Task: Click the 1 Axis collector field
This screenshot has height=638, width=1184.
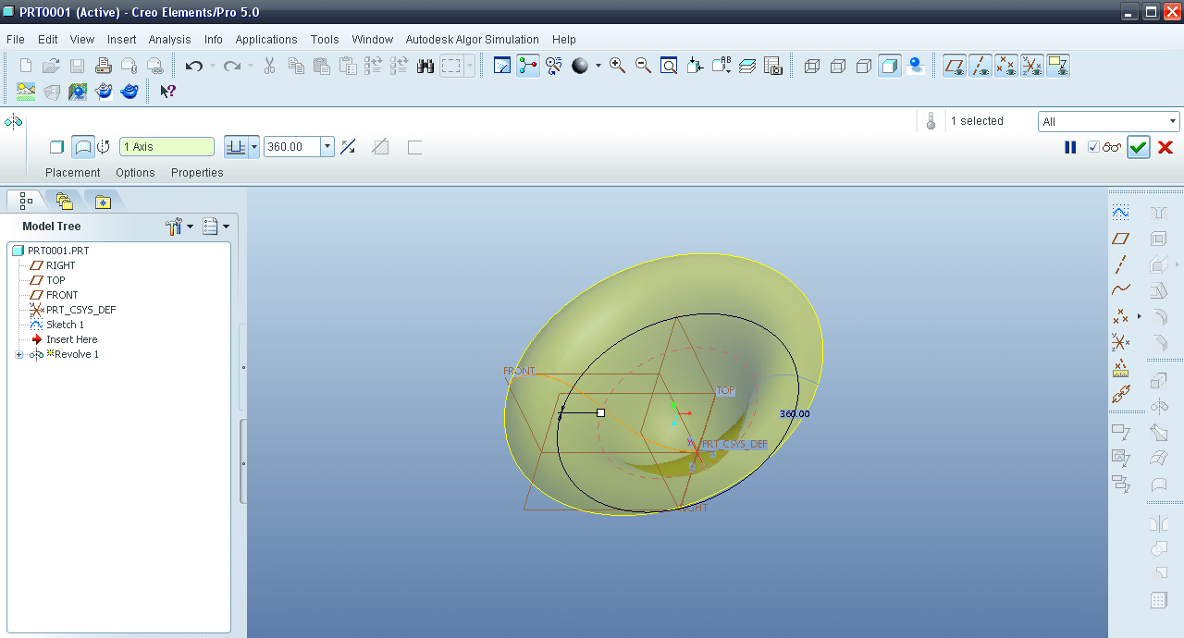Action: 167,147
